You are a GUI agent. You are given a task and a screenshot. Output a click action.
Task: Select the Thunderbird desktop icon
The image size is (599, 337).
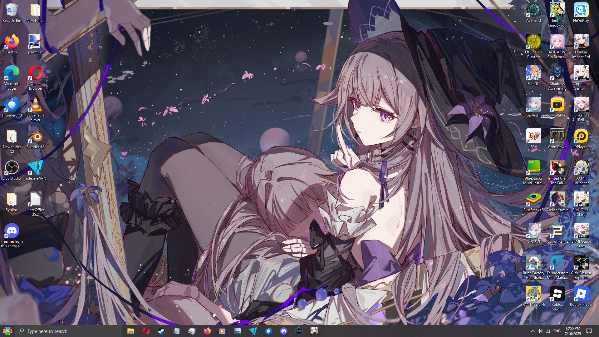(12, 107)
